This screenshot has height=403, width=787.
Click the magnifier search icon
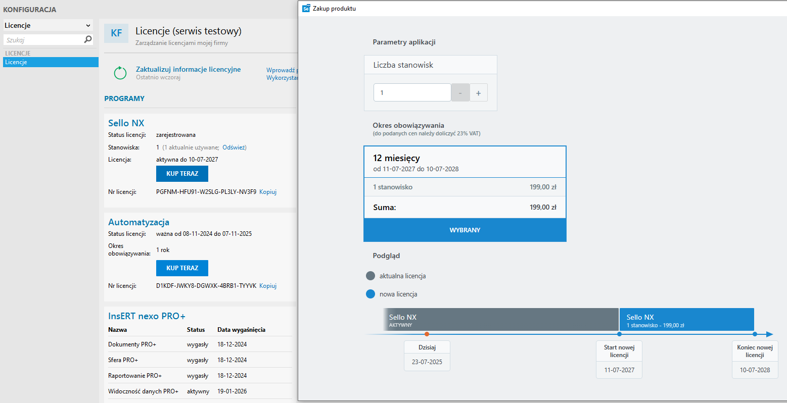[88, 39]
